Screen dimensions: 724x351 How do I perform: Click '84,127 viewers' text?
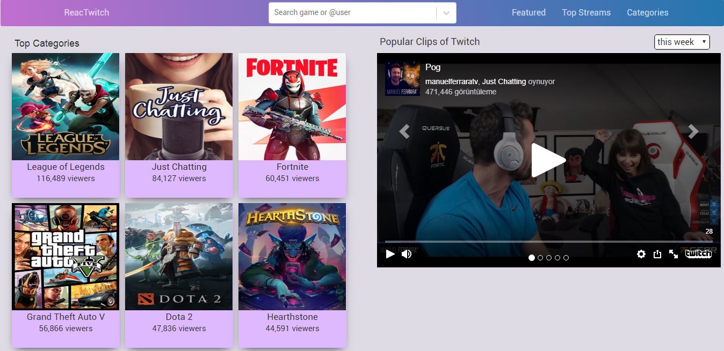click(179, 178)
